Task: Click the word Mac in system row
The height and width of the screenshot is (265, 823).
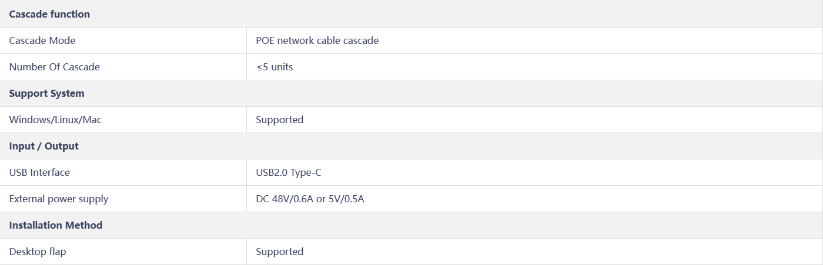Action: [92, 120]
